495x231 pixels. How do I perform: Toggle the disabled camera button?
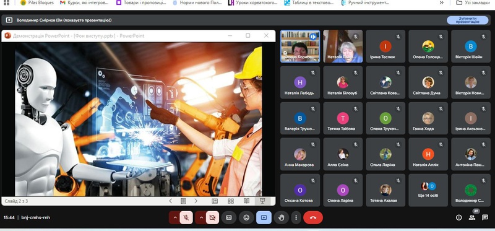[x=212, y=218]
